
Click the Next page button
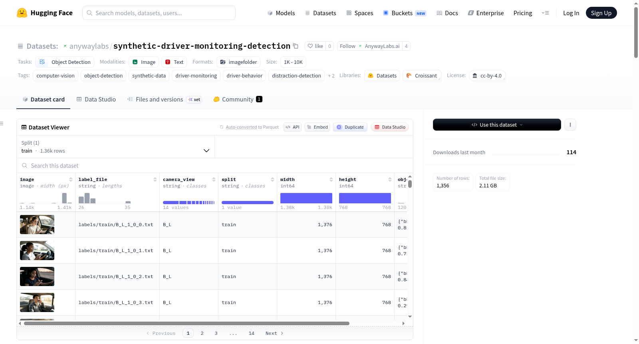coord(274,333)
